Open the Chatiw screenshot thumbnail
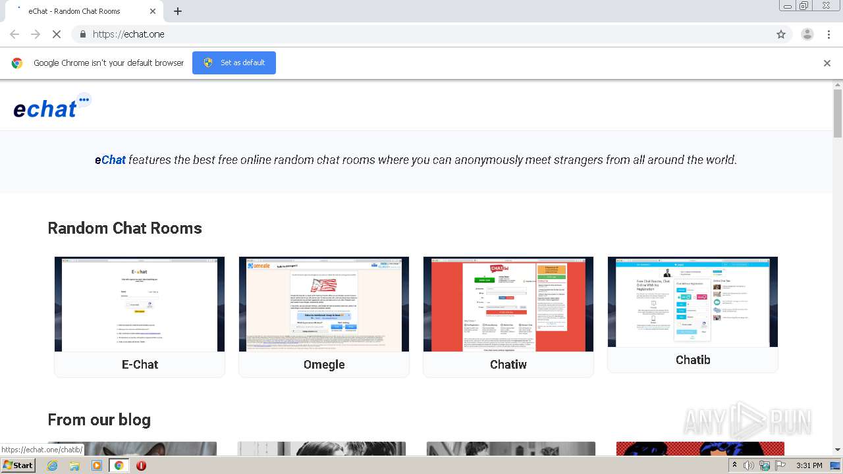843x474 pixels. 508,304
